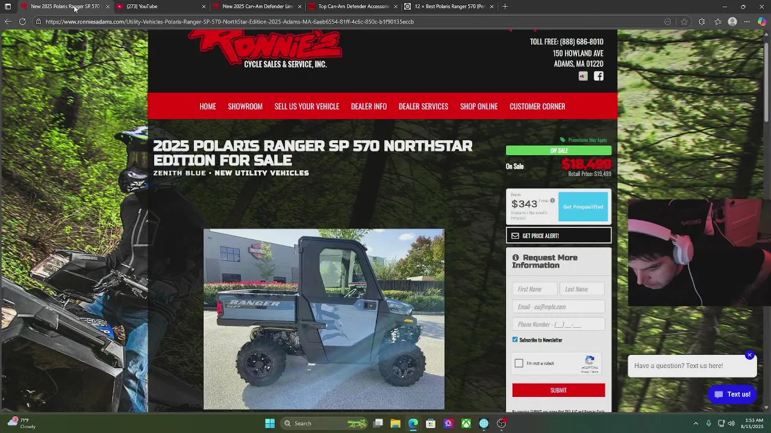
Task: Open the DEALER INFO menu
Action: pyautogui.click(x=369, y=106)
